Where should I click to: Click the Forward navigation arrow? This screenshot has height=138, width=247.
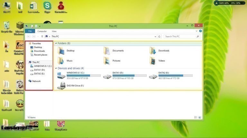tap(33, 36)
